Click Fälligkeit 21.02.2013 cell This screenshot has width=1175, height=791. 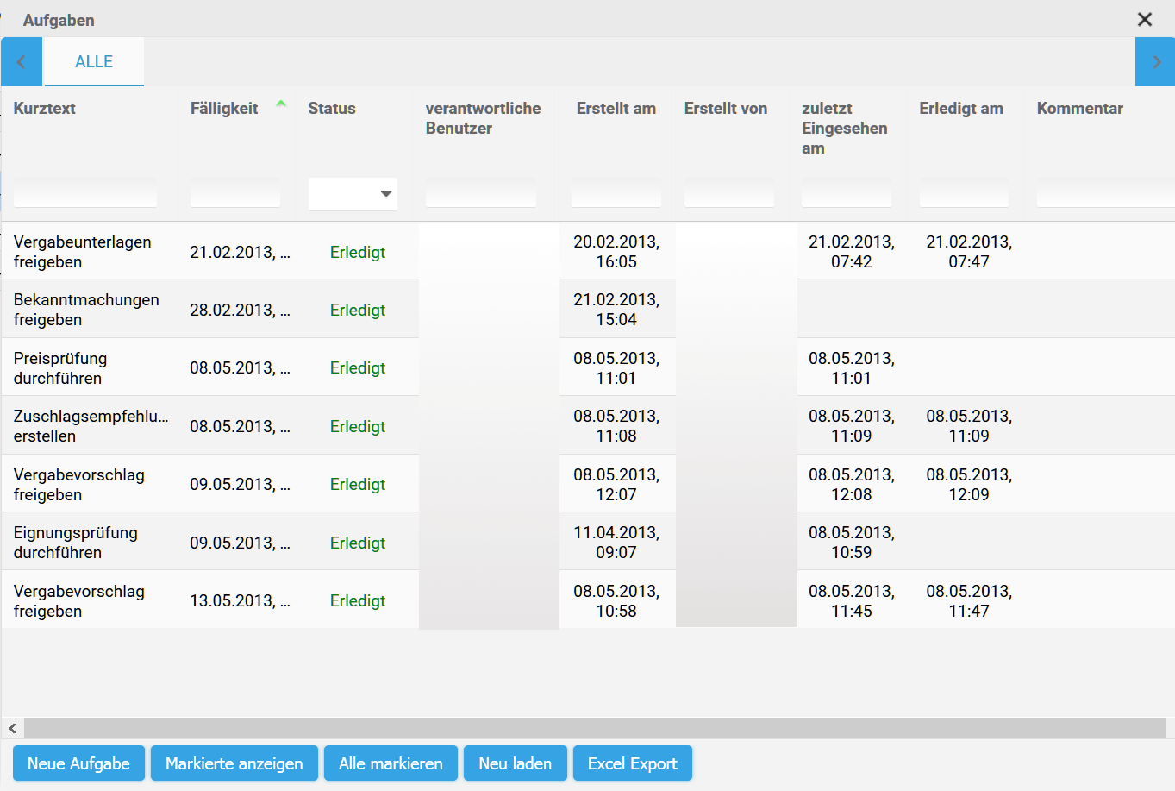coord(240,252)
